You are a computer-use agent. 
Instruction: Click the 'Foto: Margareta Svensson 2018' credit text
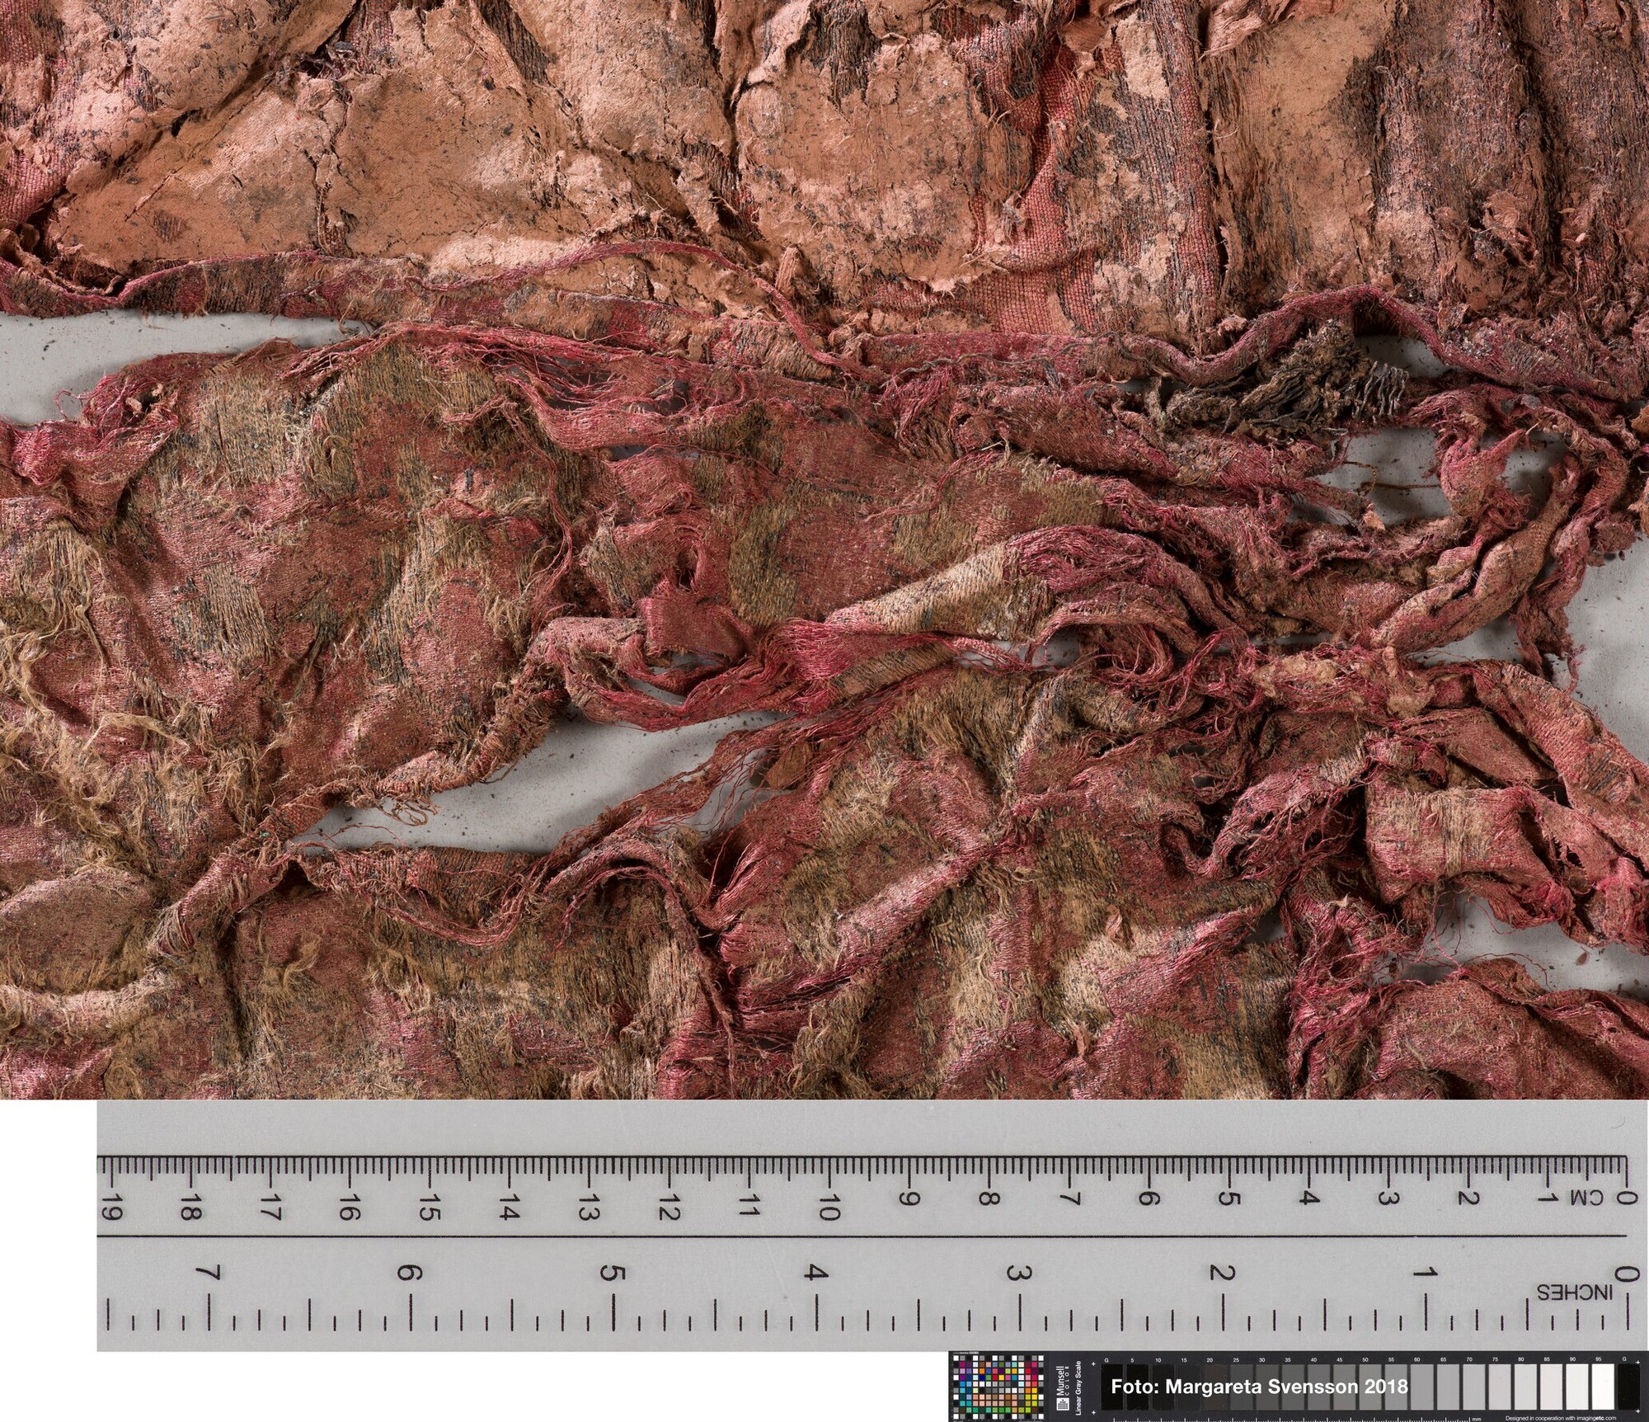point(1259,1387)
